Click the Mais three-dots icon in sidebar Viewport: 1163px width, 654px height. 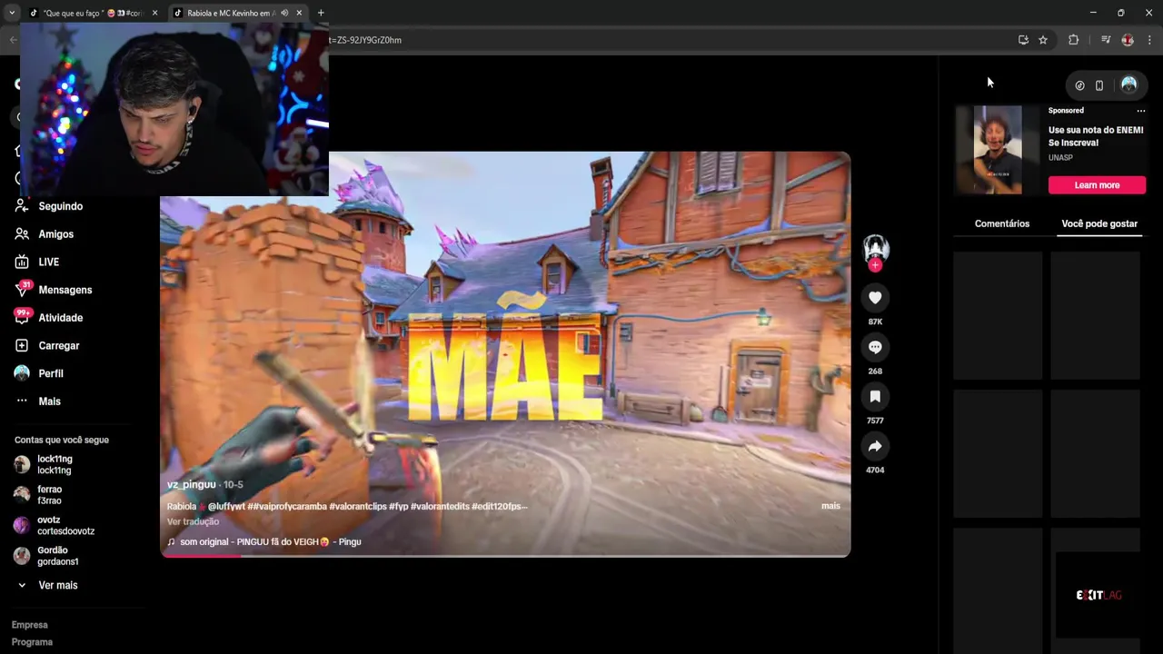pyautogui.click(x=22, y=401)
